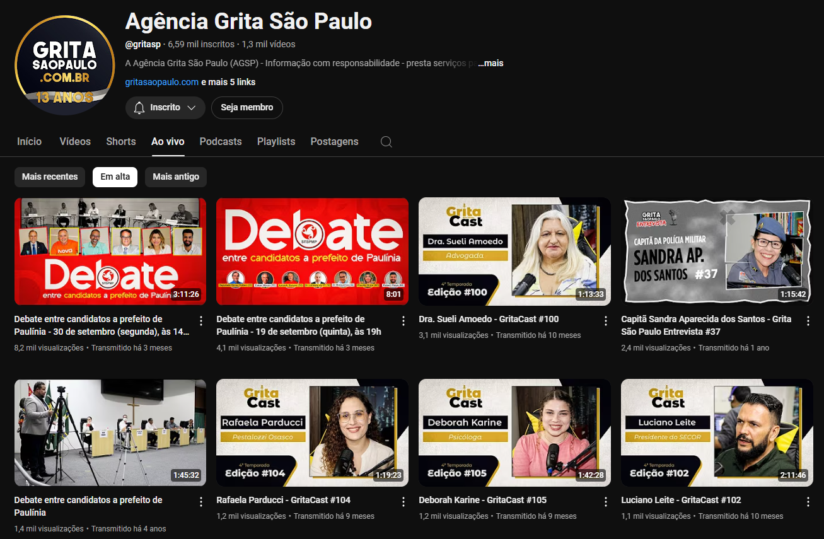The height and width of the screenshot is (539, 824).
Task: Click the @gritasp channel handle
Action: click(143, 45)
